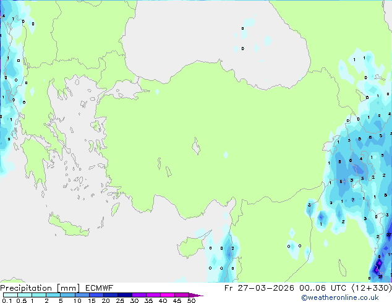Click the island of Cyprus on the map
The image size is (392, 303).
tap(194, 244)
